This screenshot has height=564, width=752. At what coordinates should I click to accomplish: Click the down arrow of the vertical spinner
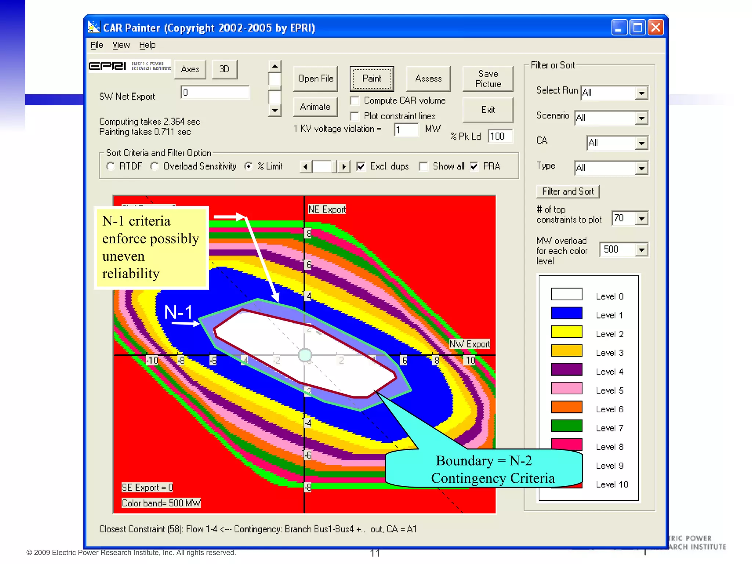tap(275, 110)
